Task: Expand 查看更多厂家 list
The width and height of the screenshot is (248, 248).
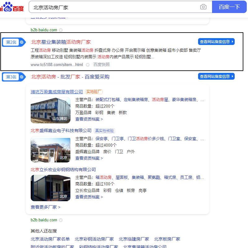Action: 46,207
